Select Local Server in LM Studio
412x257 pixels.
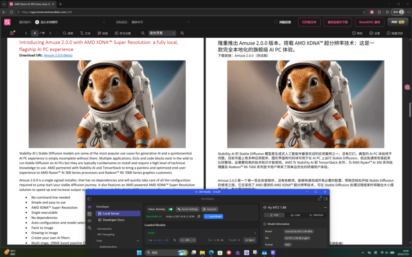(x=118, y=213)
